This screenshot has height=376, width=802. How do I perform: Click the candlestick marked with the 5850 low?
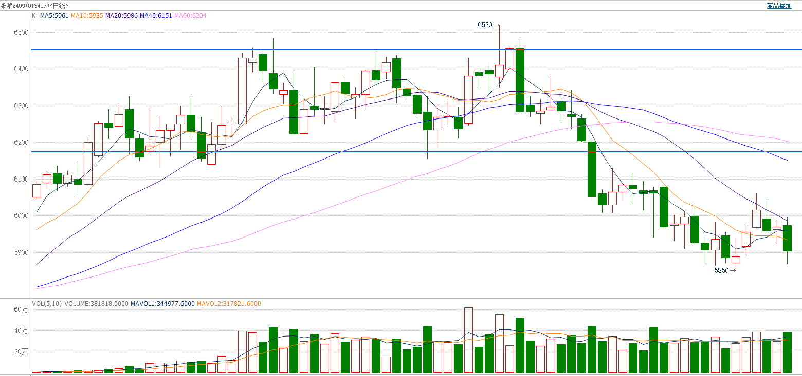coord(736,260)
